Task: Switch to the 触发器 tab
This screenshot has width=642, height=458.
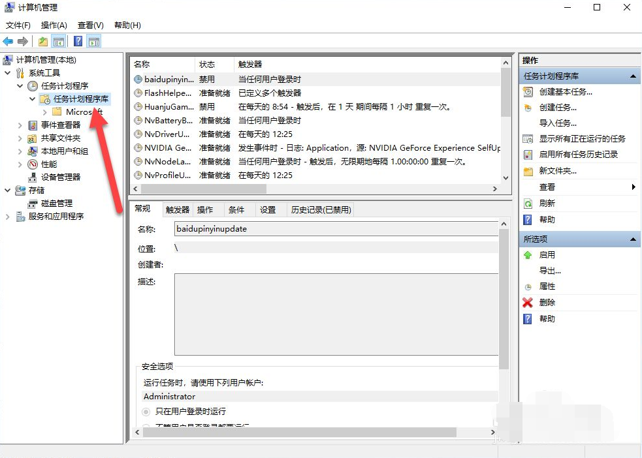Action: (177, 209)
